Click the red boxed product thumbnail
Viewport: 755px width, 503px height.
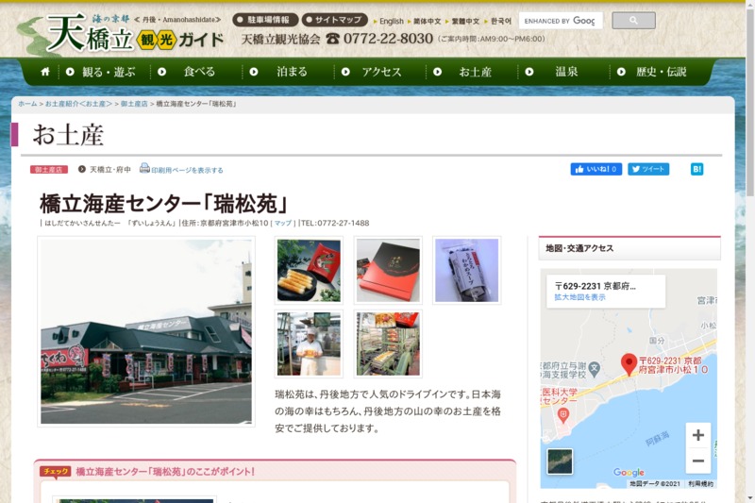point(388,270)
